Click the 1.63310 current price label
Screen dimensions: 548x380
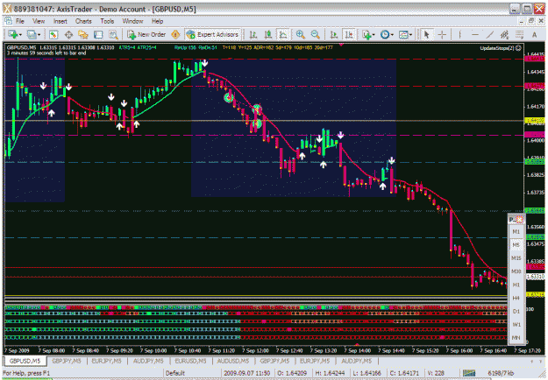pos(535,277)
